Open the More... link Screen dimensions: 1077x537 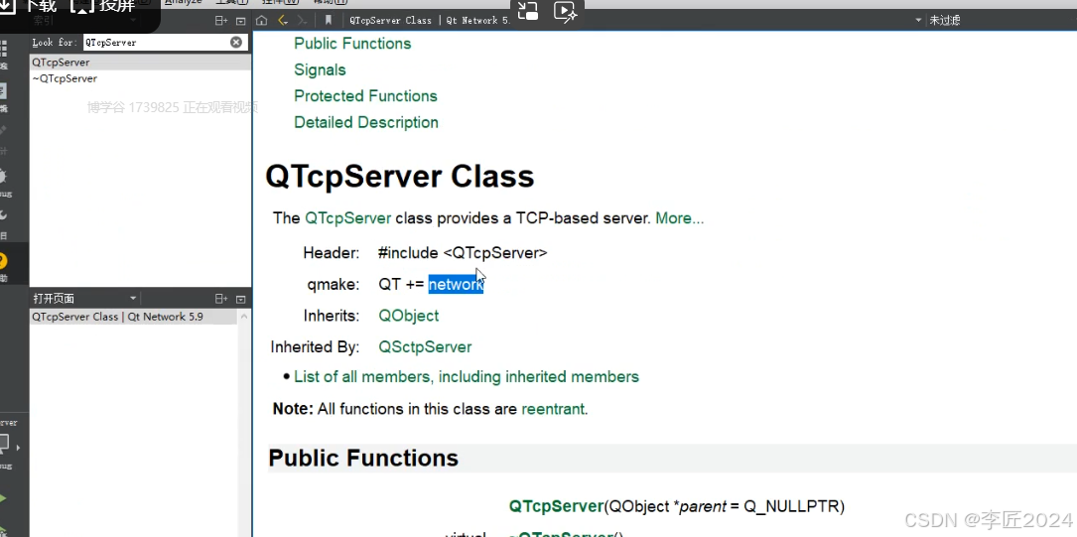679,218
